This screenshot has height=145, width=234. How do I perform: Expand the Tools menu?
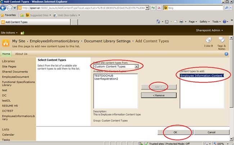(216, 22)
